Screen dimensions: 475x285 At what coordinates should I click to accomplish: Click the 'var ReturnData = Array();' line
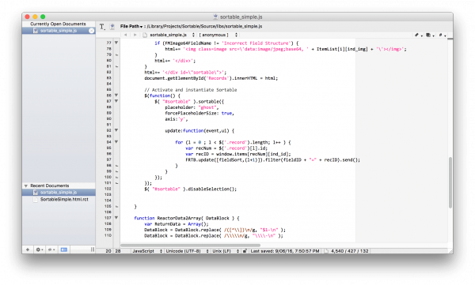[177, 224]
